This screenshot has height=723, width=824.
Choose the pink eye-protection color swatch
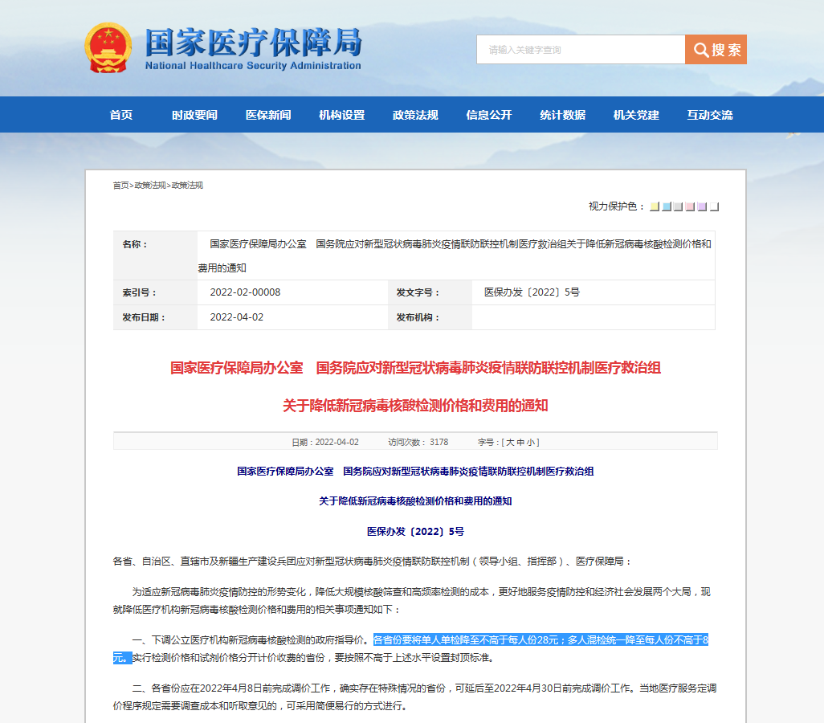(690, 207)
